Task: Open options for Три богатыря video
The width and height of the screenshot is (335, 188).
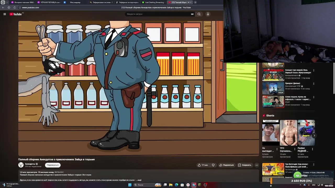Action: pyautogui.click(x=314, y=164)
